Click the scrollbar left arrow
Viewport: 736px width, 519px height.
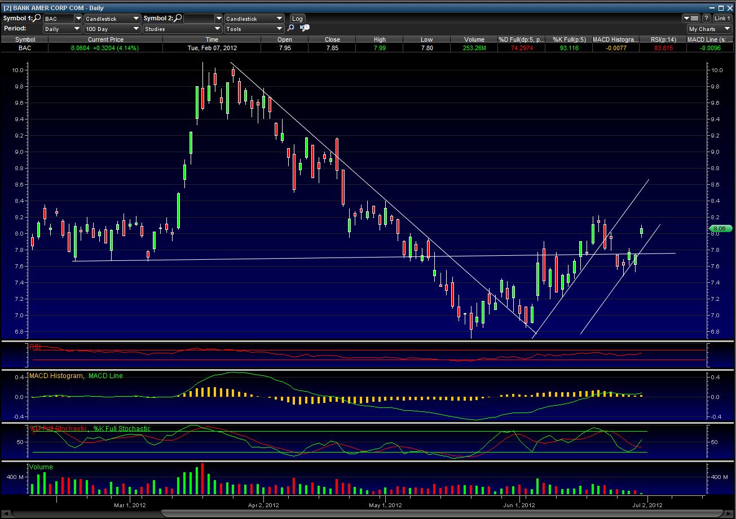tap(5, 513)
